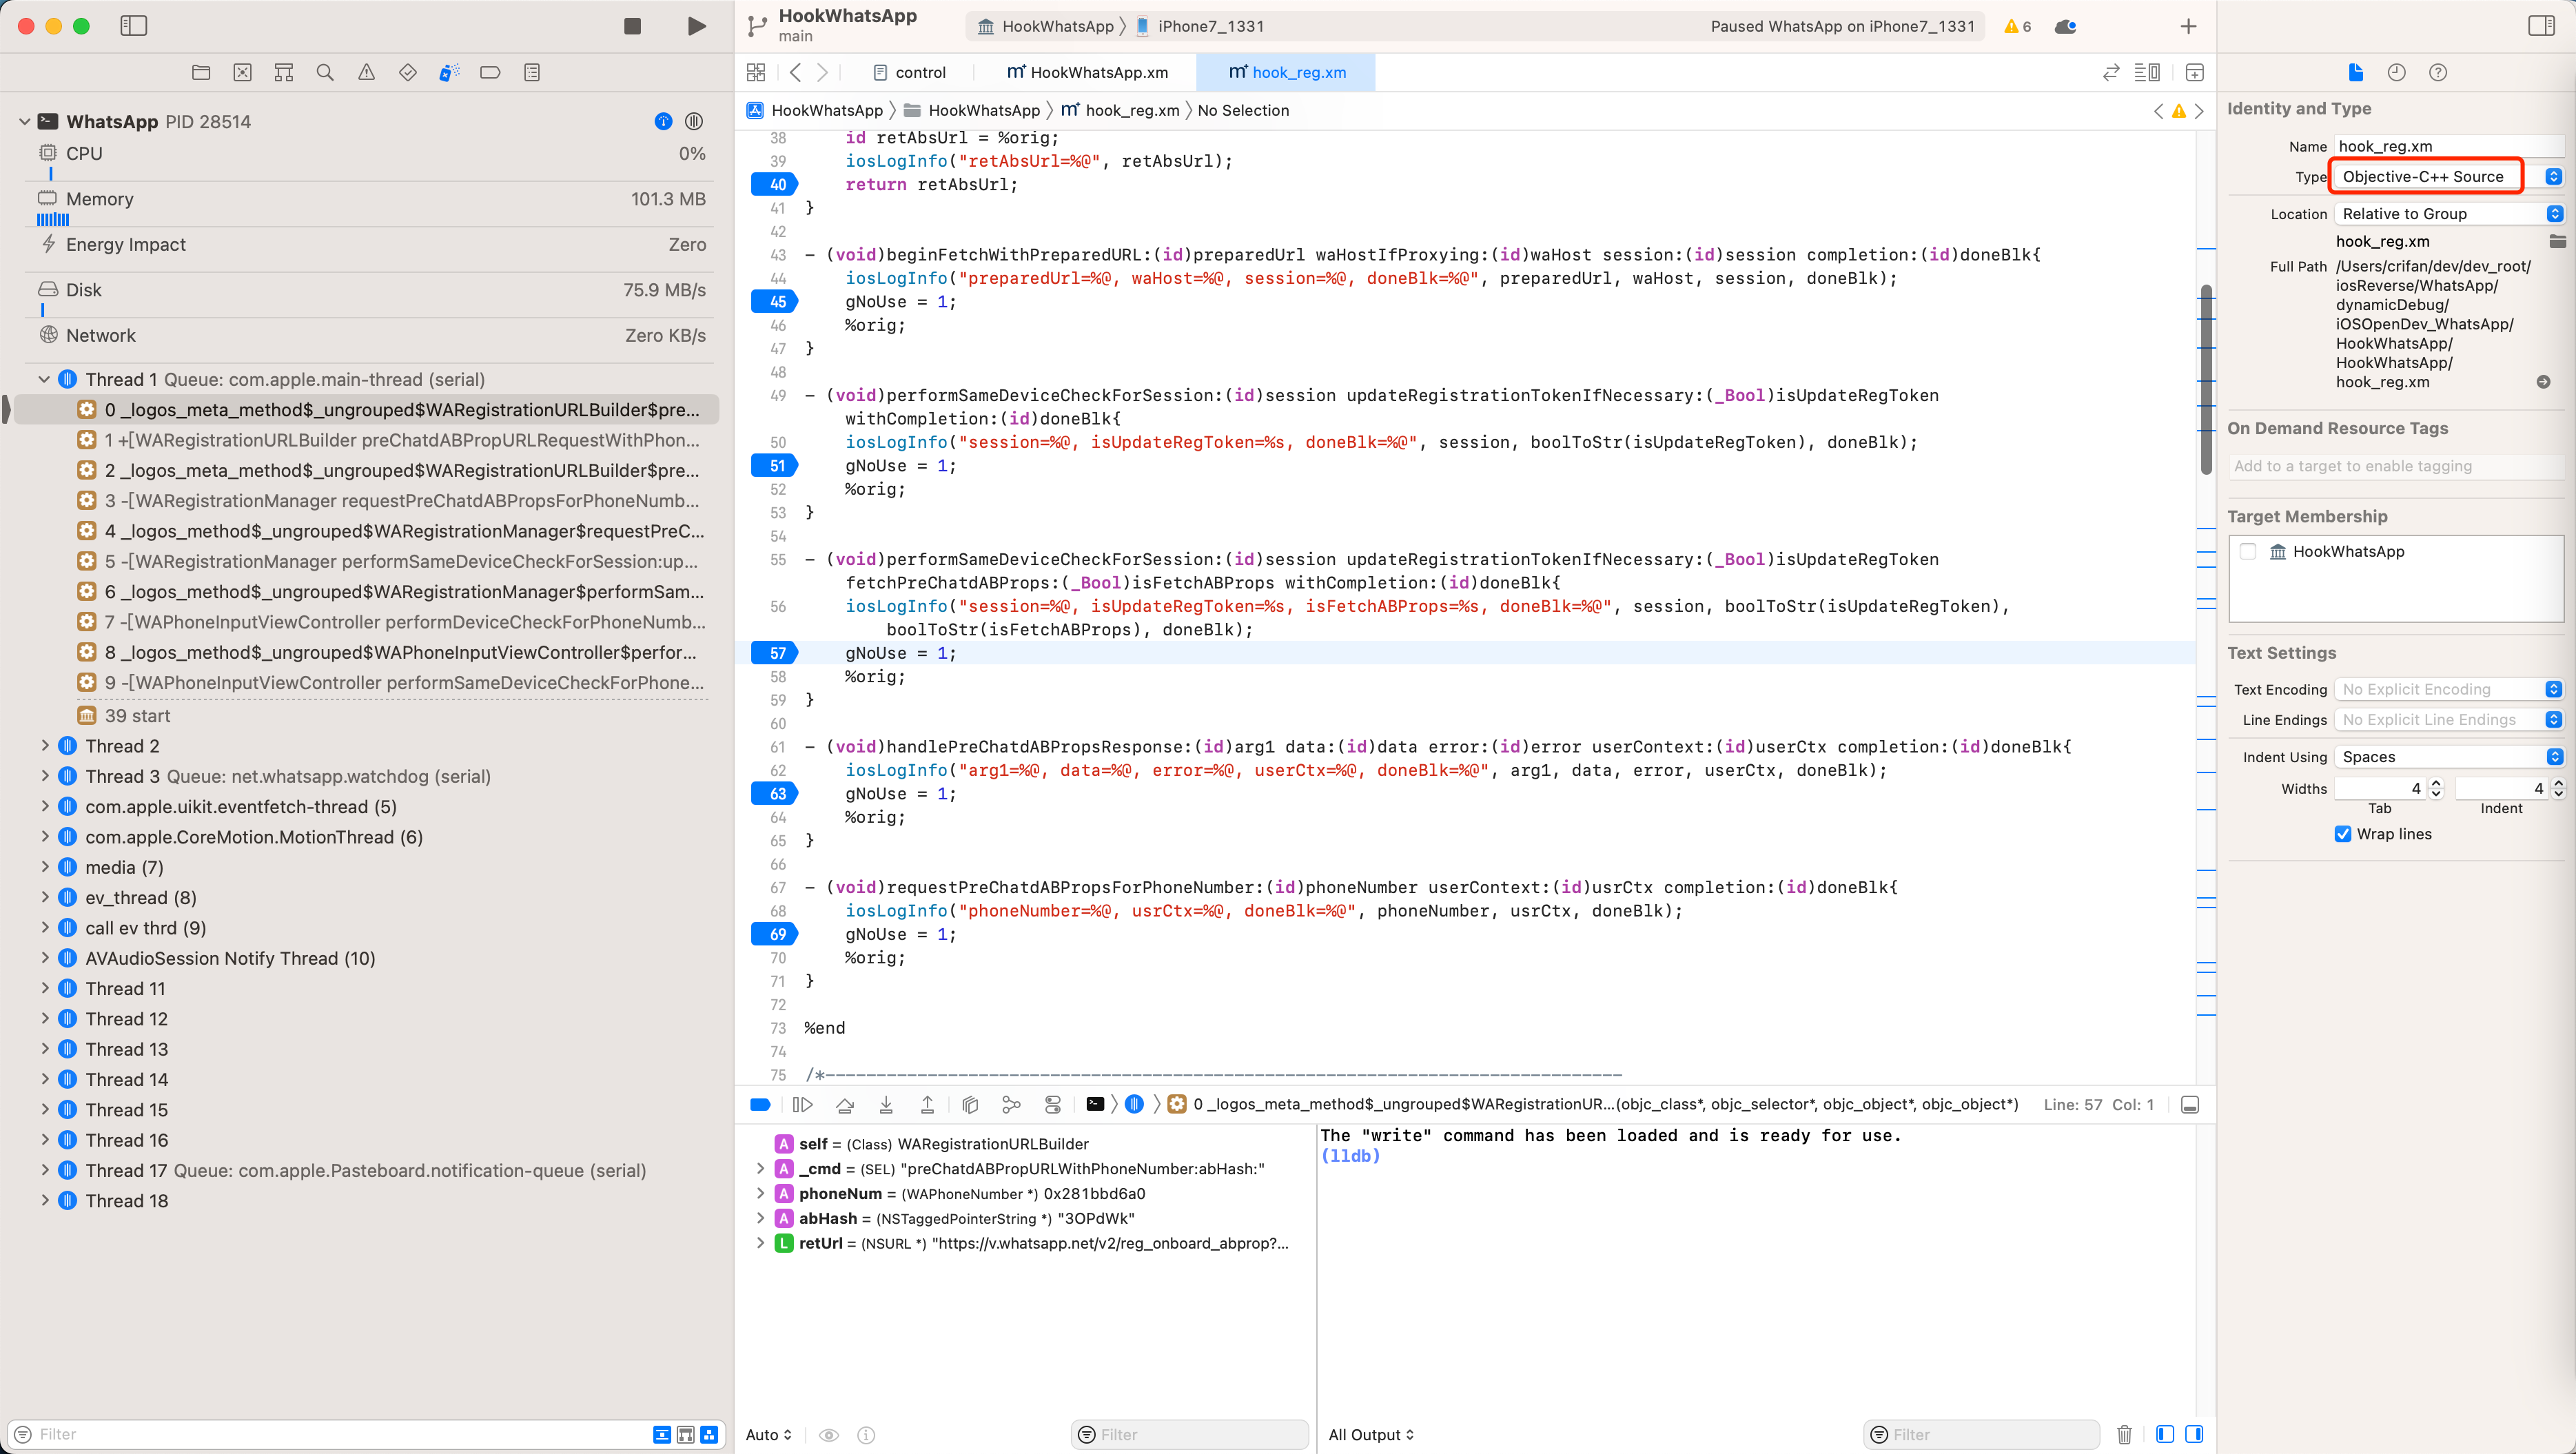2576x1454 pixels.
Task: Toggle breakpoint on line 57
Action: click(776, 653)
